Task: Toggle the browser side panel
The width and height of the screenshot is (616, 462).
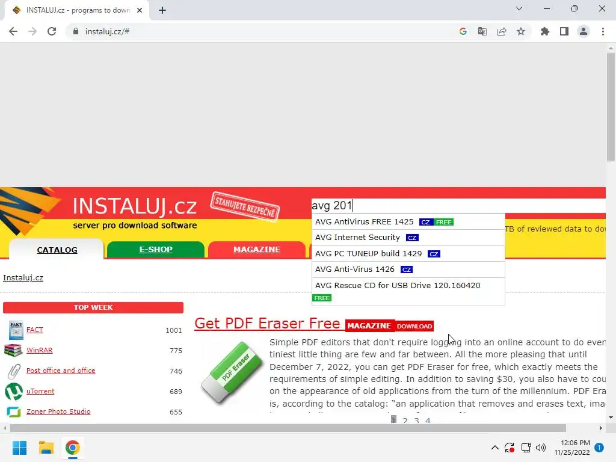Action: click(564, 31)
